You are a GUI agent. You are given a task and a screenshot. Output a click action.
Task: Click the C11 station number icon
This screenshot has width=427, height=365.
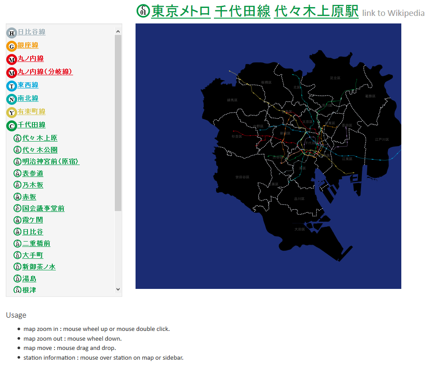tap(17, 255)
